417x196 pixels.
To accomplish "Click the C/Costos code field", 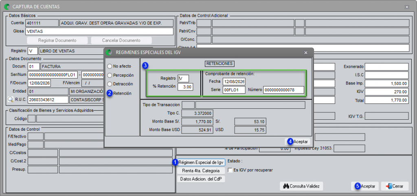I will coord(43,153).
